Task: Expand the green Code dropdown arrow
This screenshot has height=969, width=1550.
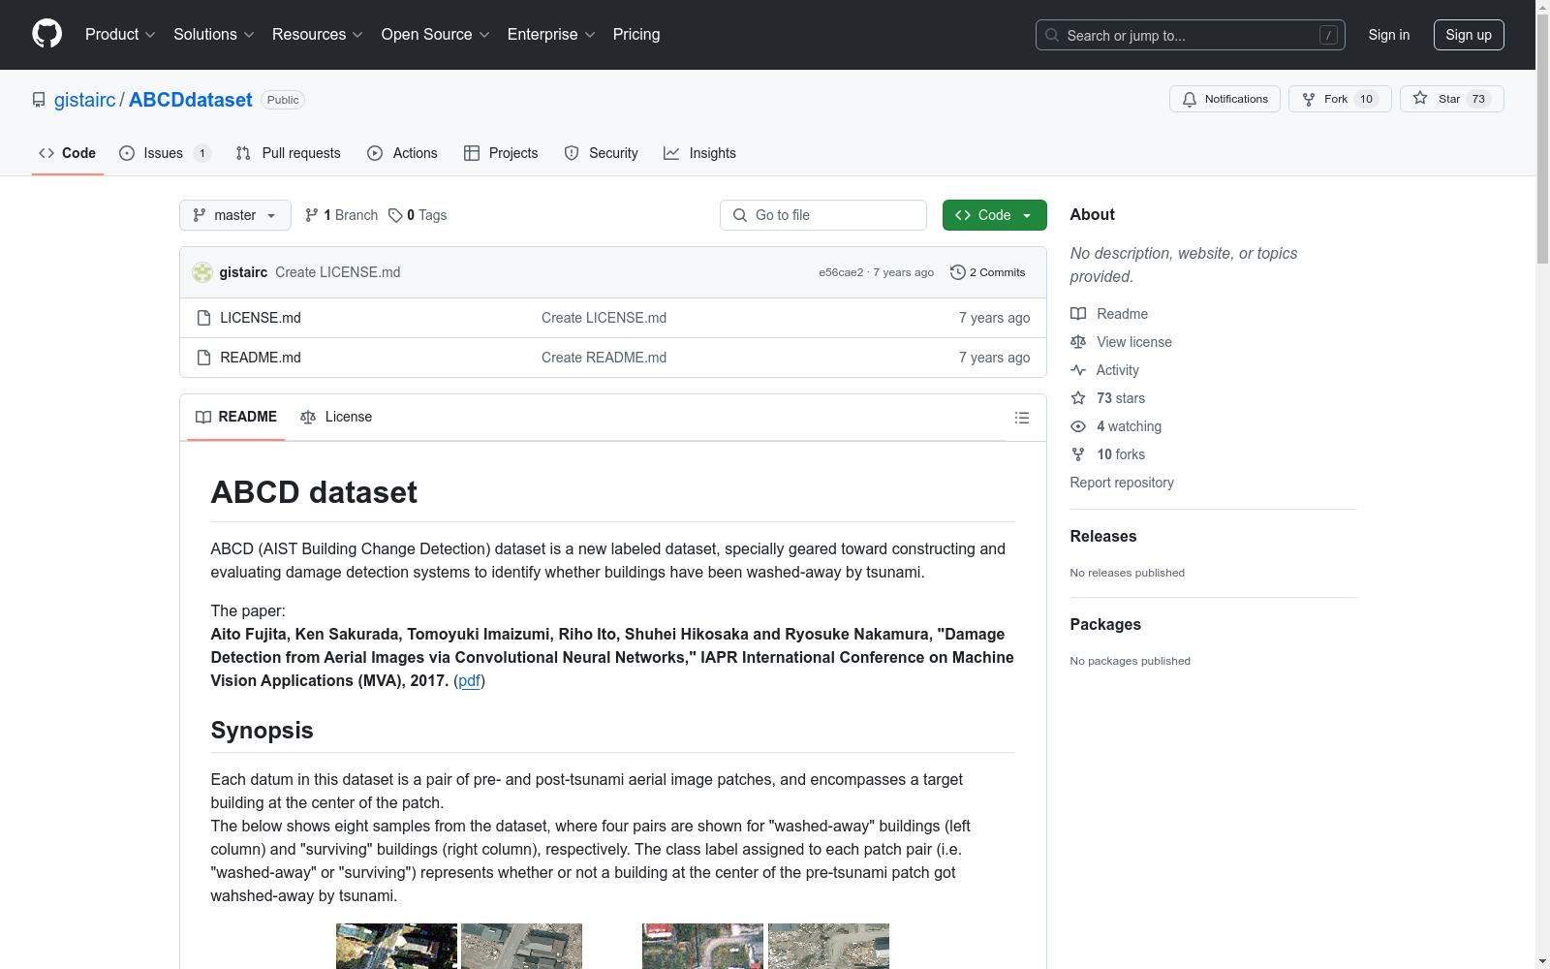Action: click(1026, 215)
